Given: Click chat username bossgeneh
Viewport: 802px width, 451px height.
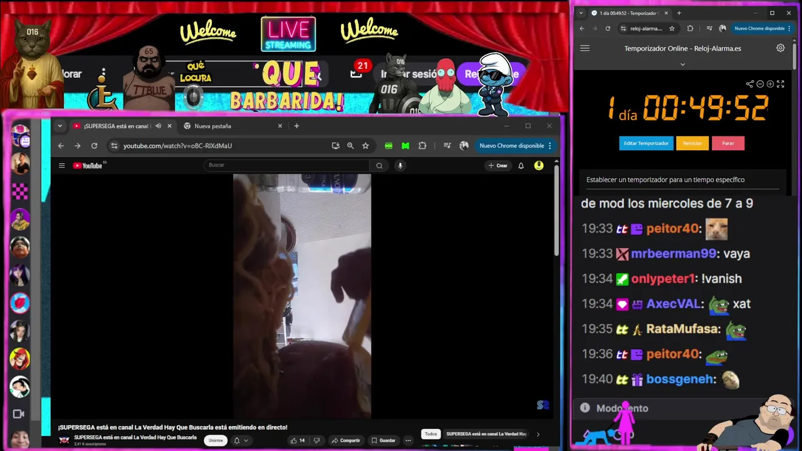Looking at the screenshot, I should [x=681, y=379].
